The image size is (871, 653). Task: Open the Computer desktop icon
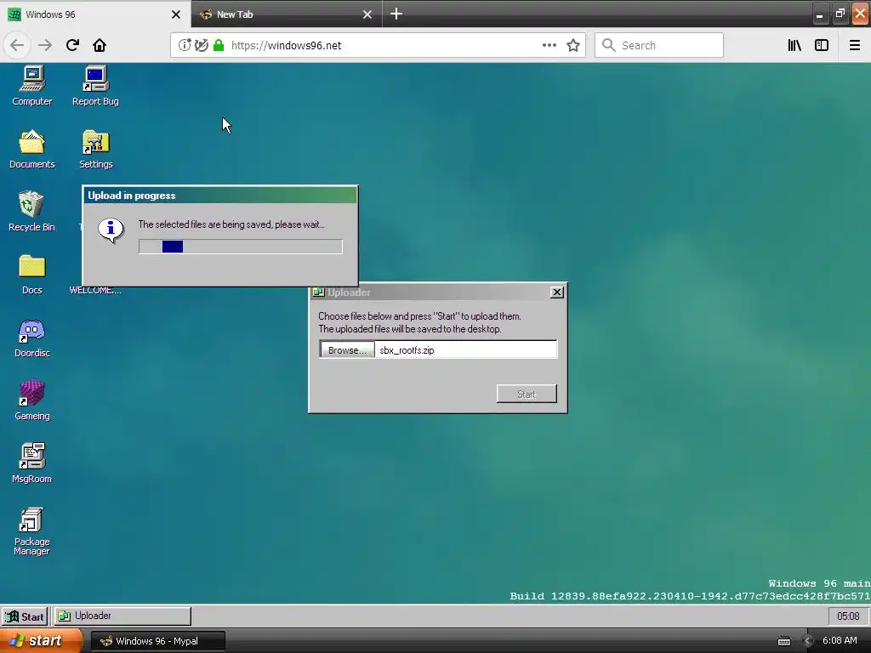pyautogui.click(x=31, y=86)
